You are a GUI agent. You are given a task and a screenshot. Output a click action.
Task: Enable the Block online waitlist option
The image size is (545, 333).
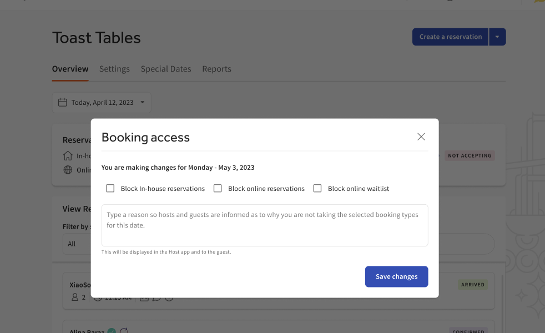[x=317, y=188]
